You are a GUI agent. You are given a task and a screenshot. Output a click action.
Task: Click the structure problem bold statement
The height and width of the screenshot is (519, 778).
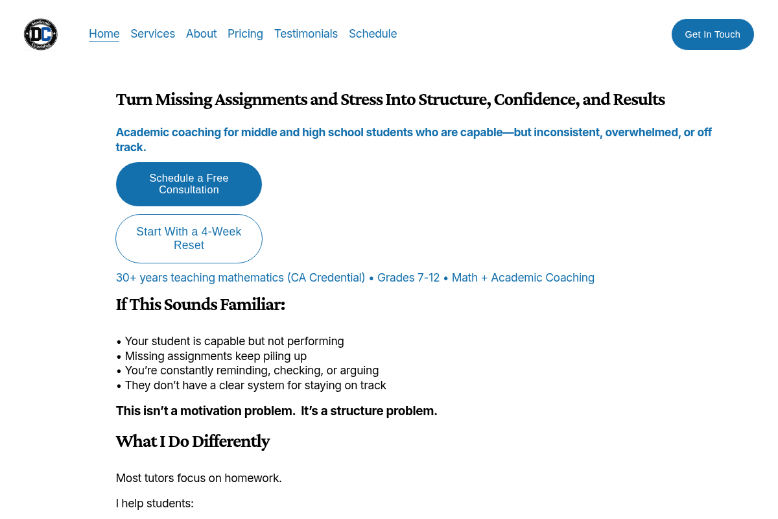[x=276, y=411]
